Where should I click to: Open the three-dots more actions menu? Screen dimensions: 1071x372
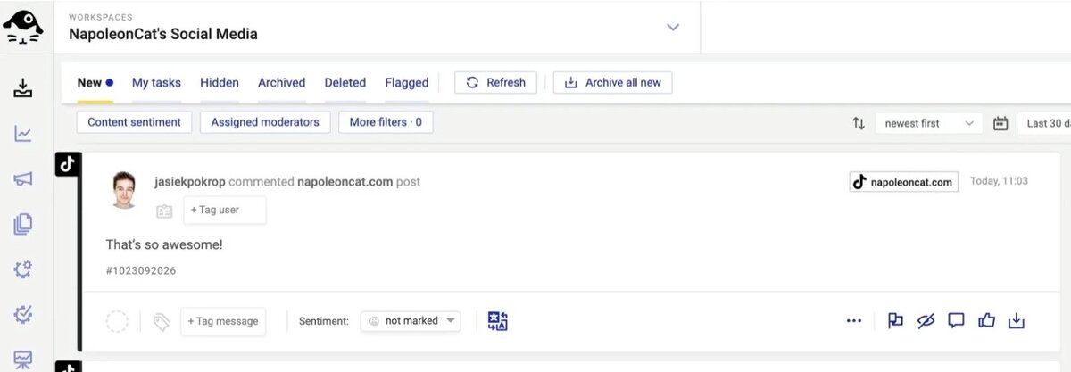854,321
